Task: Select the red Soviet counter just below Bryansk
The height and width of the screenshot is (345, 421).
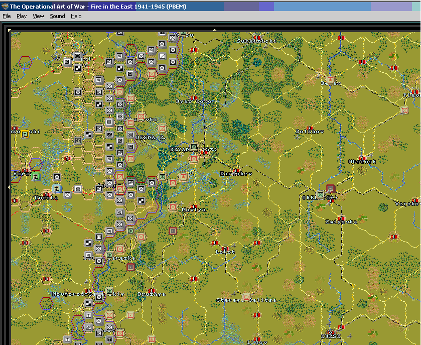Action: tap(194, 159)
